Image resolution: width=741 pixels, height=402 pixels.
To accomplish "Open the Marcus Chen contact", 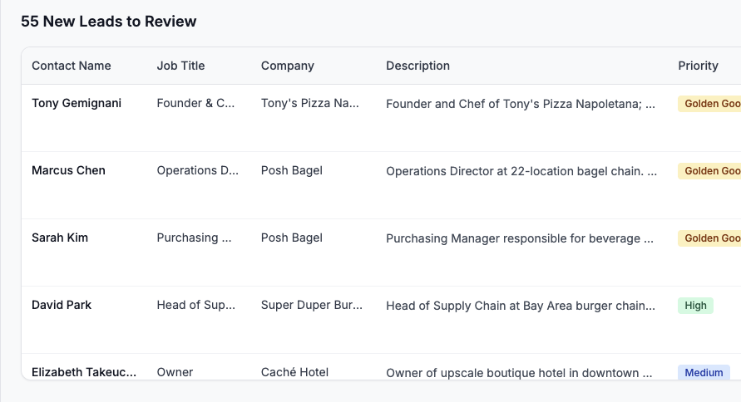I will coord(68,171).
